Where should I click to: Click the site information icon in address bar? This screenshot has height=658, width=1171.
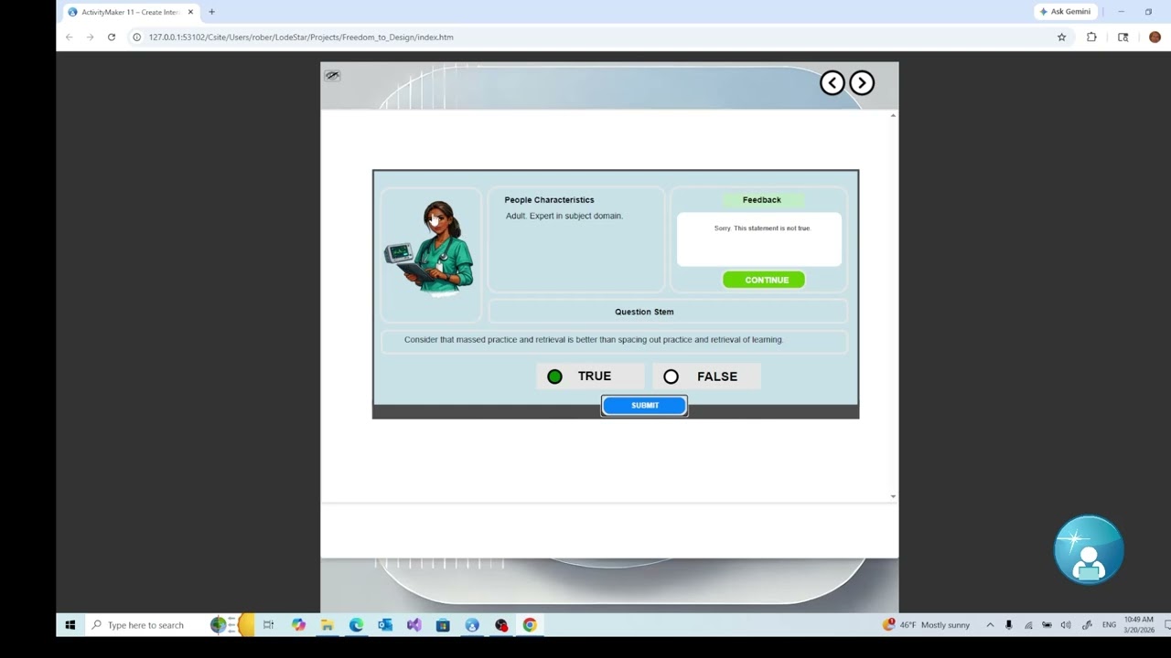[x=136, y=37]
